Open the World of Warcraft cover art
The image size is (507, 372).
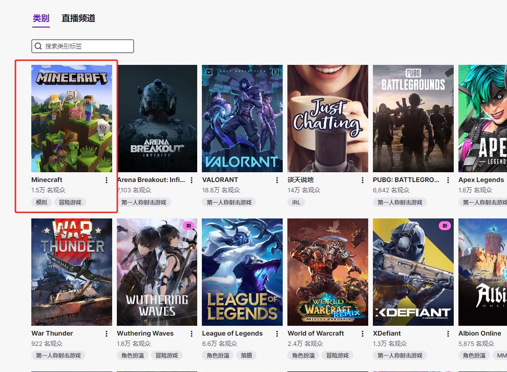pyautogui.click(x=328, y=272)
